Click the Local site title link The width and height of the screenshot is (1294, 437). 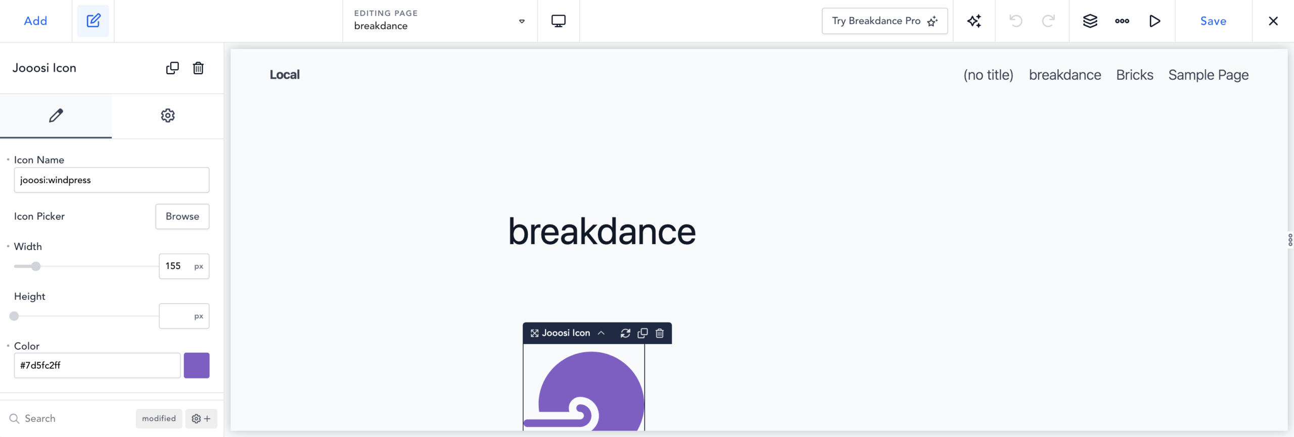coord(285,75)
